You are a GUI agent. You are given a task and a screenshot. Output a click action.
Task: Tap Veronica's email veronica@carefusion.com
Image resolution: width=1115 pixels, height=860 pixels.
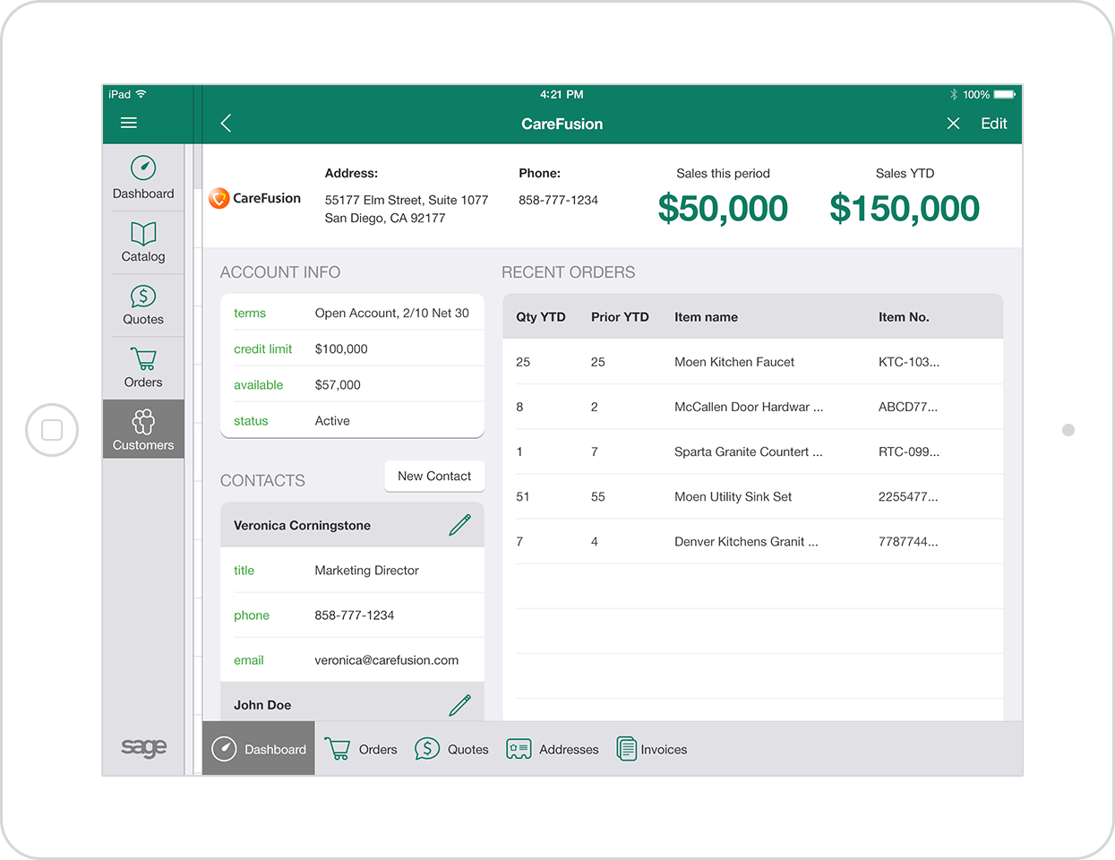tap(387, 660)
